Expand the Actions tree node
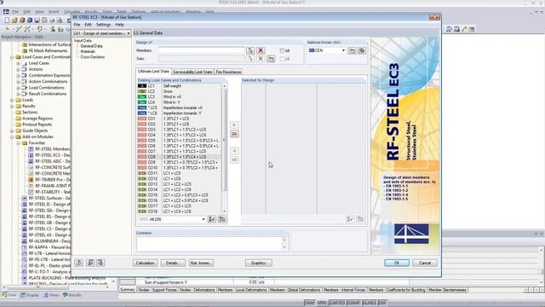The height and width of the screenshot is (307, 545). pos(18,69)
